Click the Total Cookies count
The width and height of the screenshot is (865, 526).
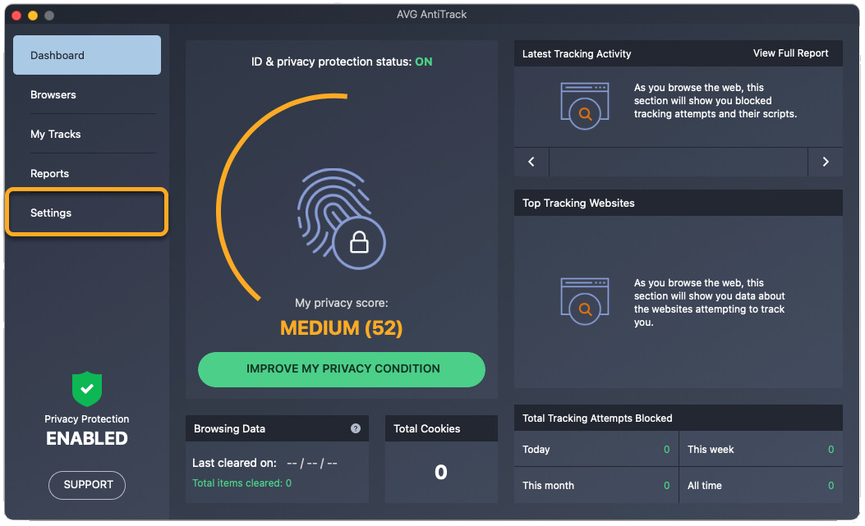coord(441,472)
